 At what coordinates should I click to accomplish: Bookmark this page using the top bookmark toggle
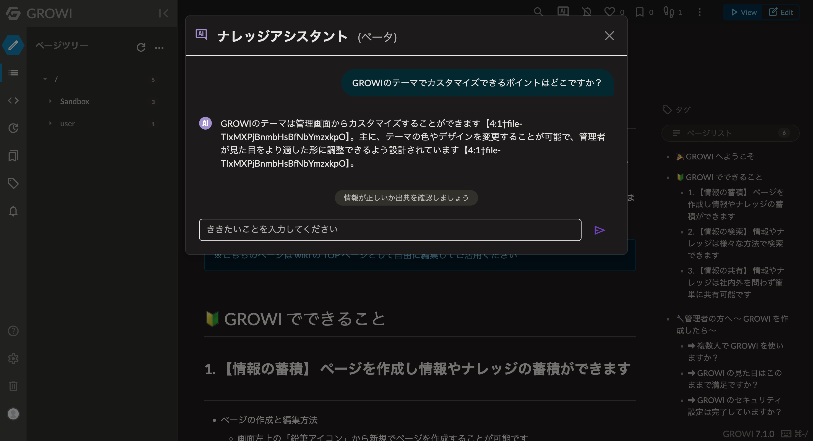(x=640, y=12)
